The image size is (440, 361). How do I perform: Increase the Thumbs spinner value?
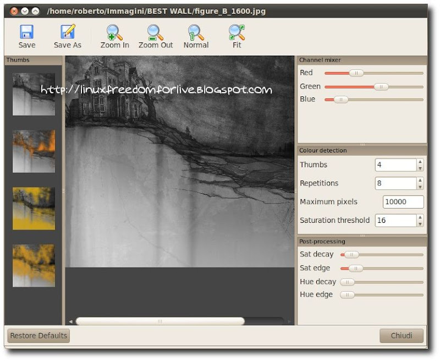(x=420, y=162)
